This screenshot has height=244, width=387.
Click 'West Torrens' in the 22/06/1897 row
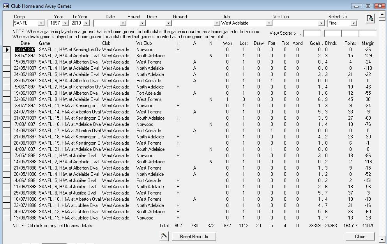tap(149, 99)
